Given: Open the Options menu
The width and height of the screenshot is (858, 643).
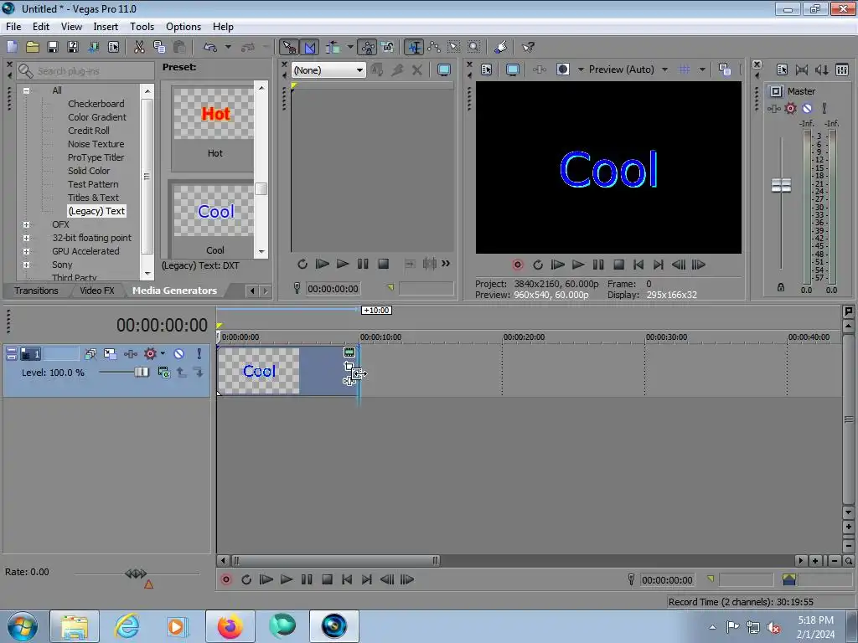Looking at the screenshot, I should tap(183, 26).
